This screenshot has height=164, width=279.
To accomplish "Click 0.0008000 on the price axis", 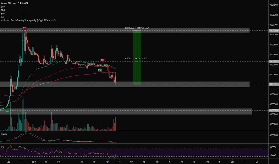I will (274, 55).
